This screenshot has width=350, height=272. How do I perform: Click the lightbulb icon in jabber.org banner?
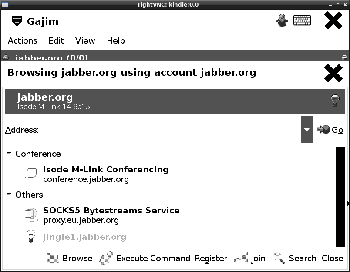click(x=335, y=101)
